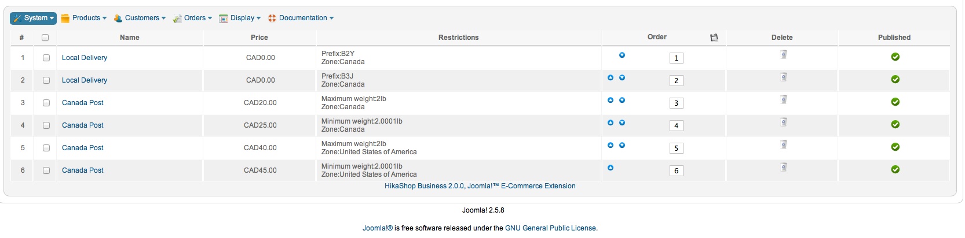Expand the Products menu
965x238 pixels.
coord(84,18)
